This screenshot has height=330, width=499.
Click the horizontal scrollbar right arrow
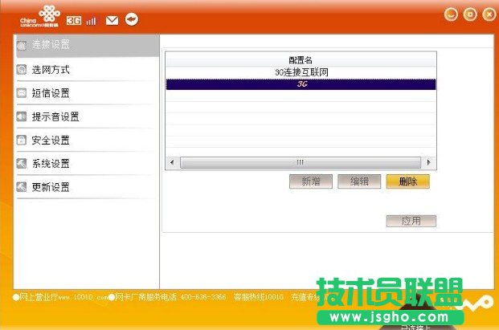click(x=428, y=162)
